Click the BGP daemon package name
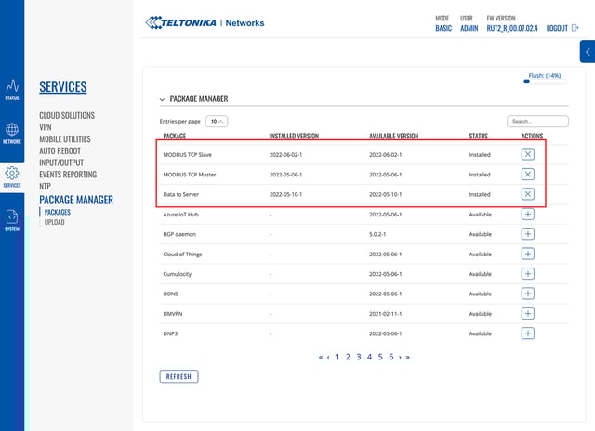 coord(179,234)
